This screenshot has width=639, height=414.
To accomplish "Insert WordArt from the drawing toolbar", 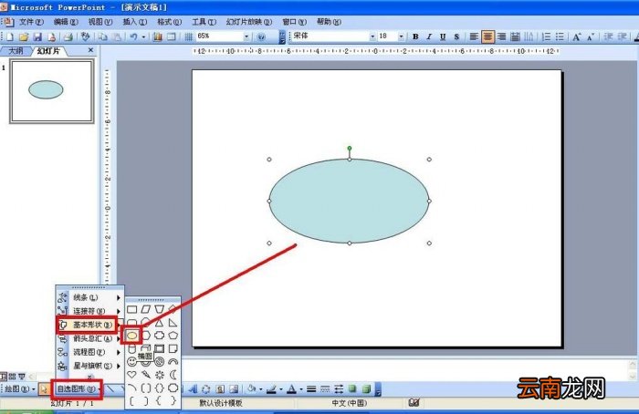I will coord(193,389).
